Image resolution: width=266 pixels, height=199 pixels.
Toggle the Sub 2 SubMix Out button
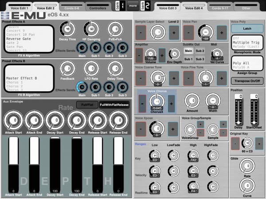[x=200, y=51]
